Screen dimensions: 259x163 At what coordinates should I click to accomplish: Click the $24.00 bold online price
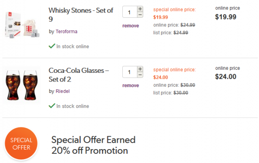click(x=225, y=77)
